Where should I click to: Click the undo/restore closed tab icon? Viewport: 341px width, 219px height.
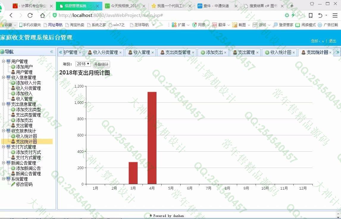tap(320, 15)
